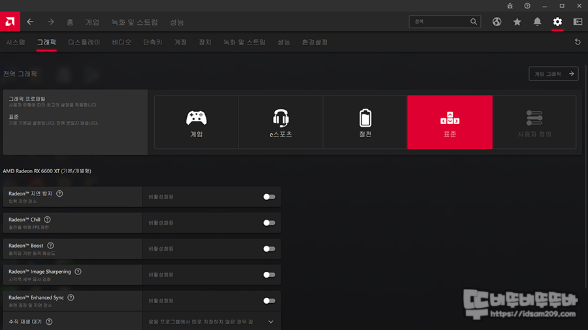Click the 전역 그래픽 heading
Screen dimensions: 588x330
[x=20, y=74]
